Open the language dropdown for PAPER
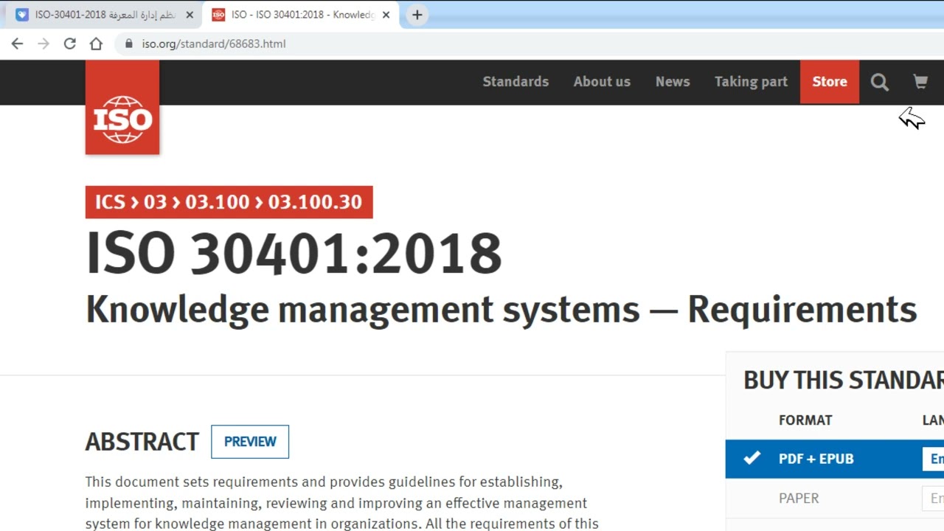The width and height of the screenshot is (944, 531). click(x=933, y=499)
